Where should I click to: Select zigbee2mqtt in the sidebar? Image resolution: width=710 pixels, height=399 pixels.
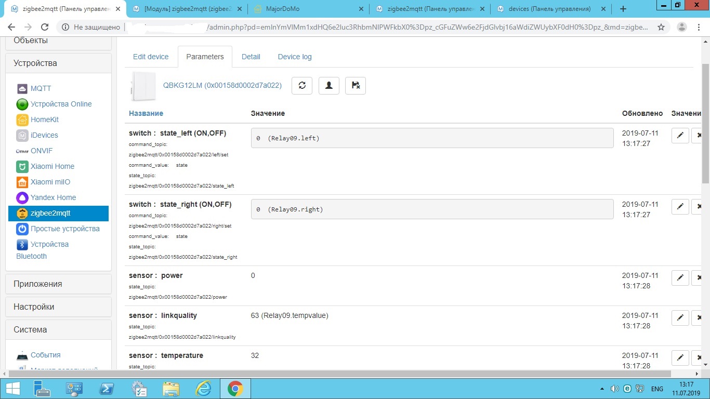coord(58,213)
